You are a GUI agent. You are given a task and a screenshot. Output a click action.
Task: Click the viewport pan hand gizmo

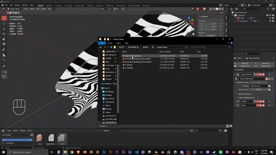tap(193, 34)
